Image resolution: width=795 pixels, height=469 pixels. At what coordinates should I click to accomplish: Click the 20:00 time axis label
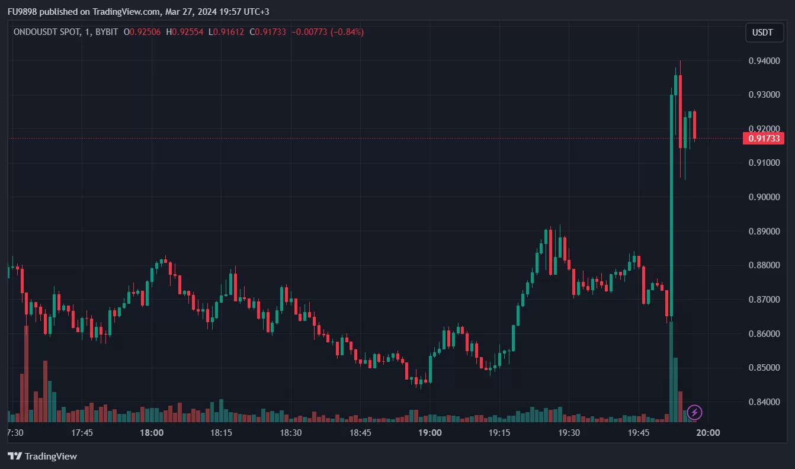coord(708,433)
